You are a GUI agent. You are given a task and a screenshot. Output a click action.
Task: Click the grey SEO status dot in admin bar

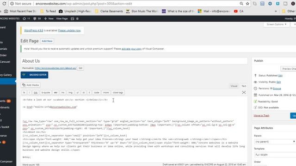(x=77, y=18)
